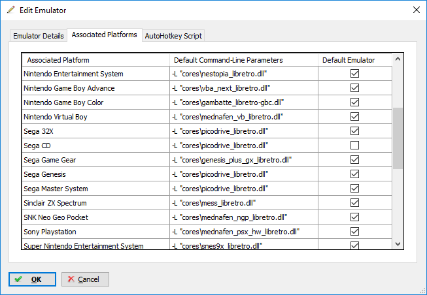This screenshot has height=295, width=427.
Task: Select the Associated Platforms tab
Action: click(x=105, y=35)
